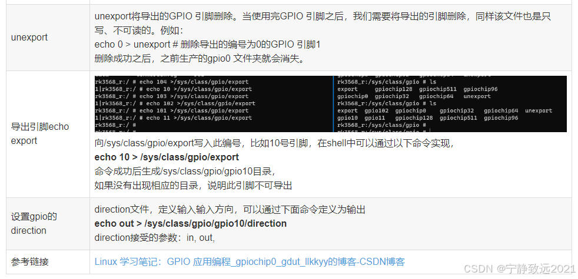This screenshot has width=578, height=279.
Task: Click the CSDN @宁静致远2021 watermark
Action: click(x=519, y=269)
